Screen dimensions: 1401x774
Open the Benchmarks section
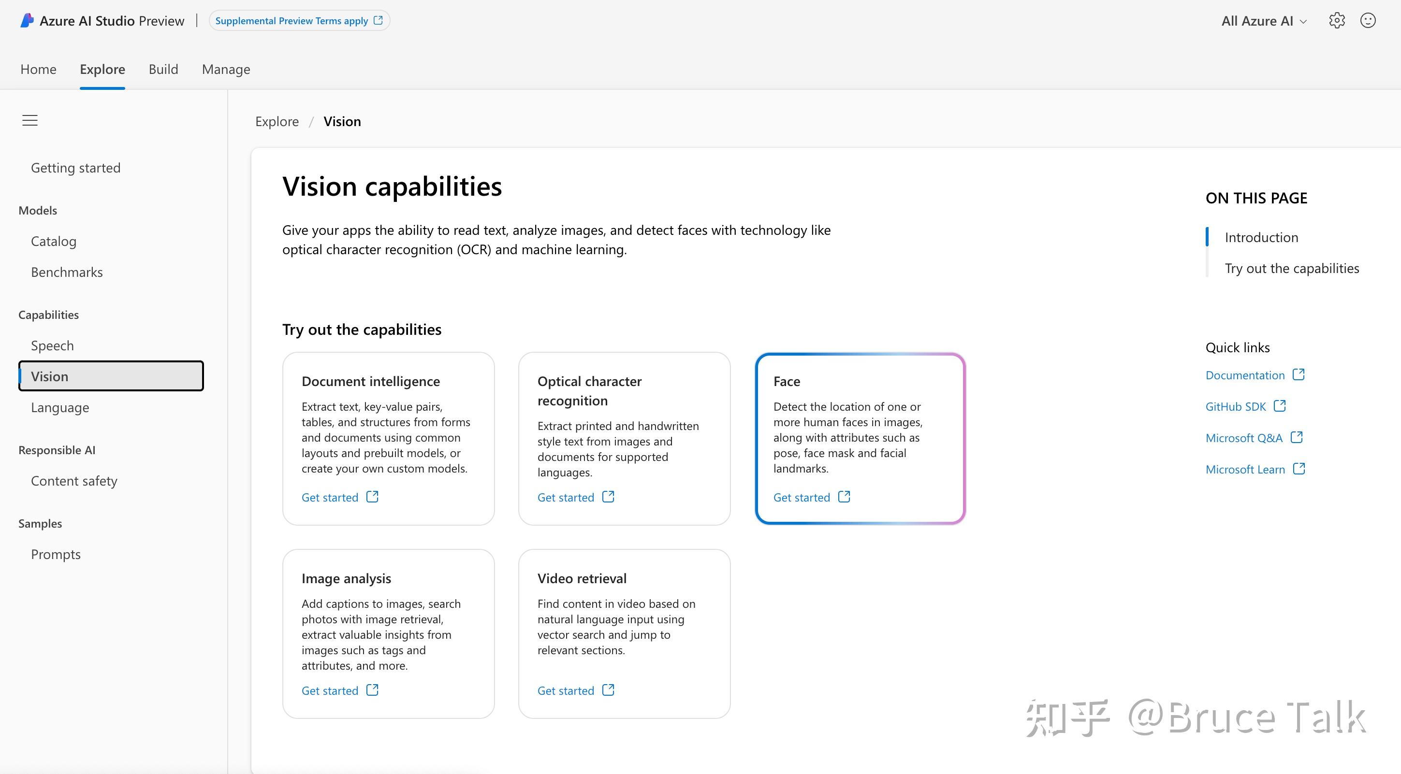pos(66,272)
